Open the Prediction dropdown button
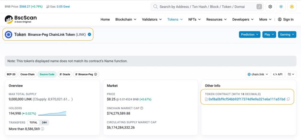Viewport: 301px width, 140px height. pyautogui.click(x=250, y=35)
